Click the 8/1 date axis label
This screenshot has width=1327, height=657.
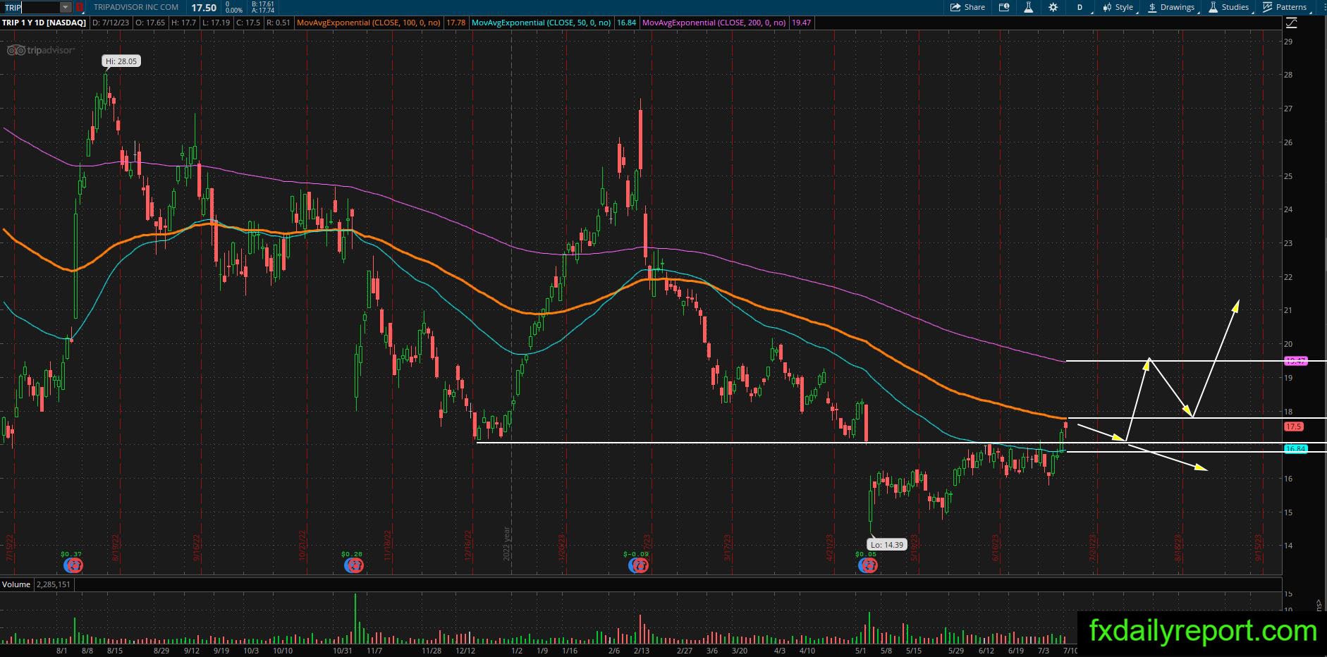pyautogui.click(x=62, y=651)
